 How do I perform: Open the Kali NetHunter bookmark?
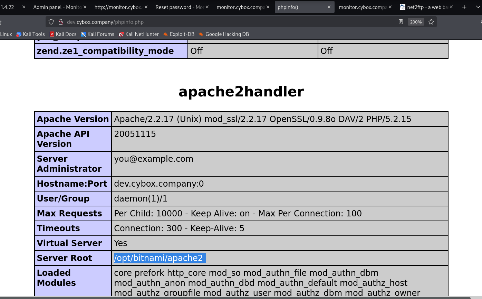138,34
